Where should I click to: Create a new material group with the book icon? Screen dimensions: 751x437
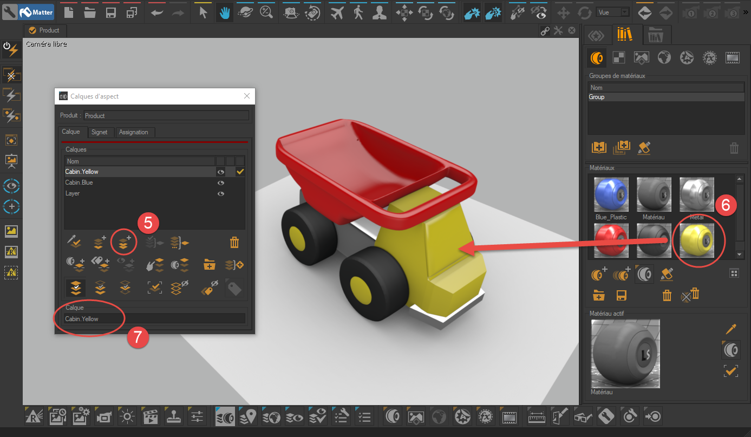point(598,147)
